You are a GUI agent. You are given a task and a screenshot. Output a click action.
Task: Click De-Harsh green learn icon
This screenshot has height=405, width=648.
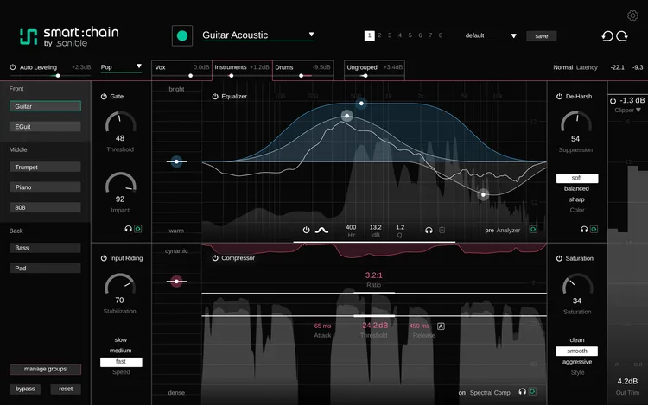[x=594, y=229]
